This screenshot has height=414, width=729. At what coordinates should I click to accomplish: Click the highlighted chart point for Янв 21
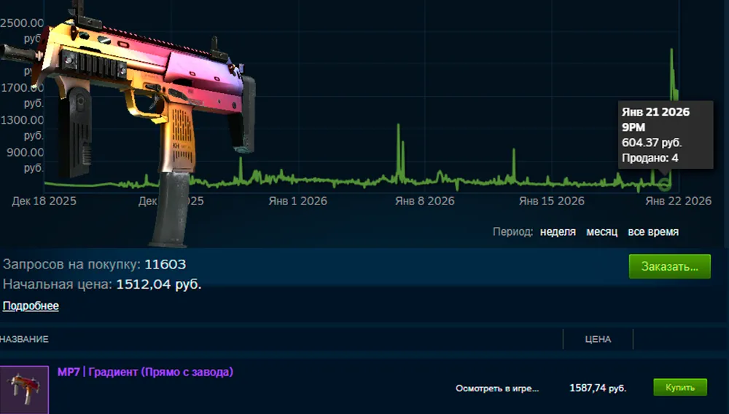pos(666,185)
